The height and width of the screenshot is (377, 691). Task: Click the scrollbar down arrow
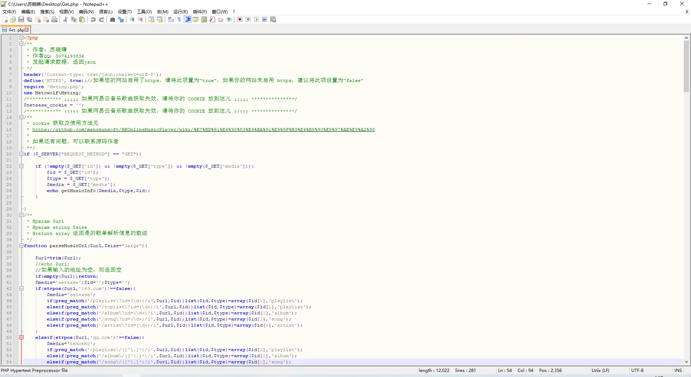(x=686, y=362)
